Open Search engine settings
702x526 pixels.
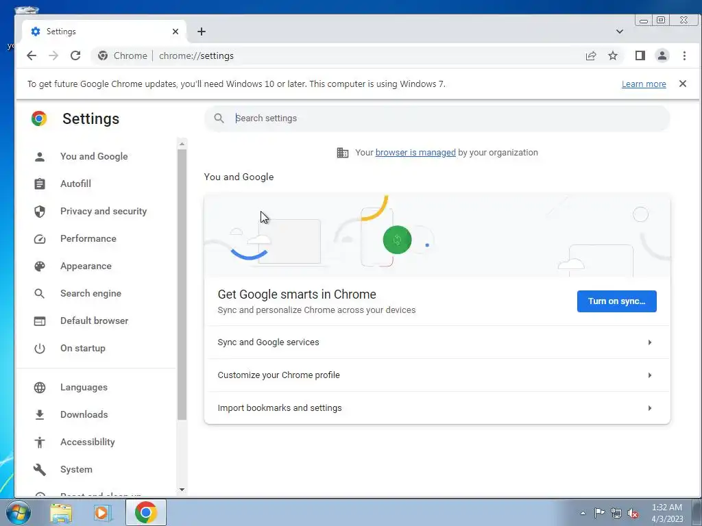91,293
